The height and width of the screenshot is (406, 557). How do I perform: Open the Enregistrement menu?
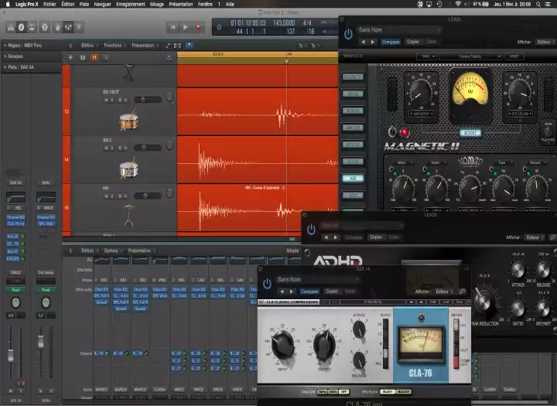[131, 5]
